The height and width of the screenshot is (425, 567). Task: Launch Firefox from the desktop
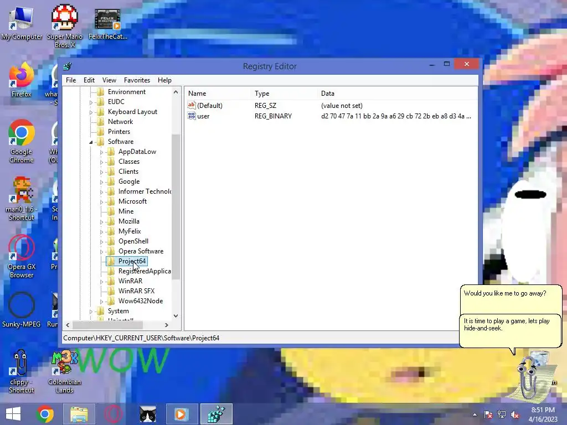[22, 80]
